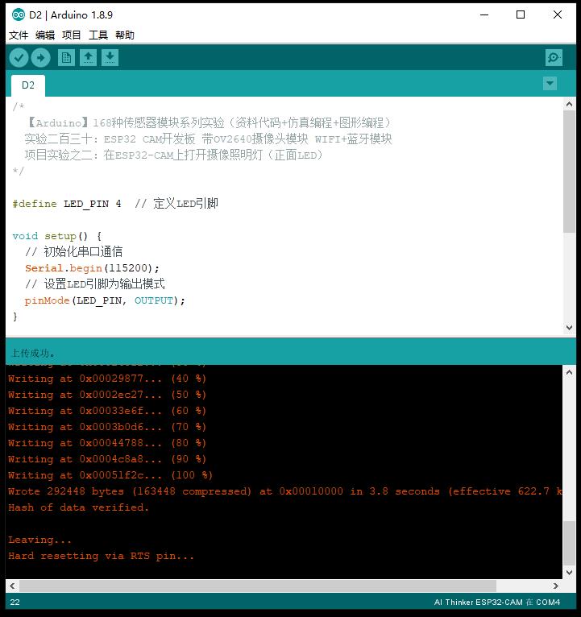Click the 'pinMode(LED_PIN, OUTPUT);' line
This screenshot has height=617, width=581.
coord(105,300)
